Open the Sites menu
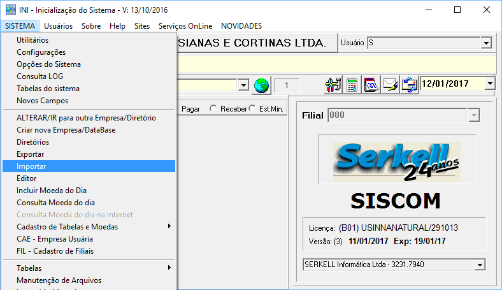The width and height of the screenshot is (502, 290). tap(142, 26)
